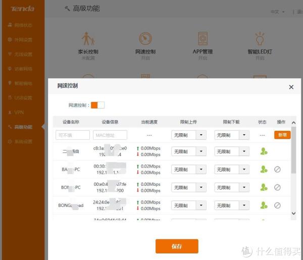Click the Tenda logo
Screen dimensions: 303x260
pos(23,9)
